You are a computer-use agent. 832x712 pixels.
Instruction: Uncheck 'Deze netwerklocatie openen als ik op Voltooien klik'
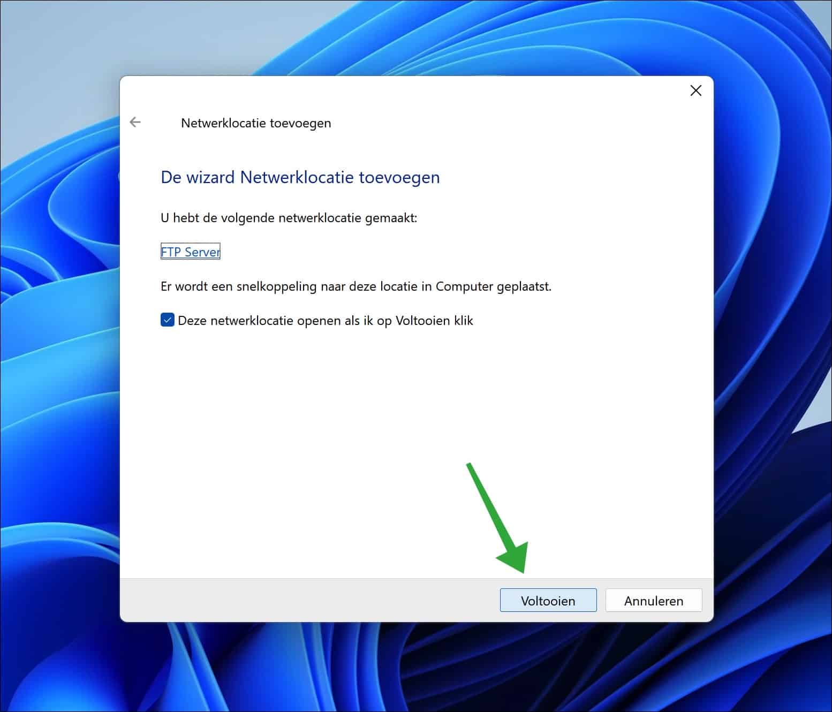coord(168,320)
